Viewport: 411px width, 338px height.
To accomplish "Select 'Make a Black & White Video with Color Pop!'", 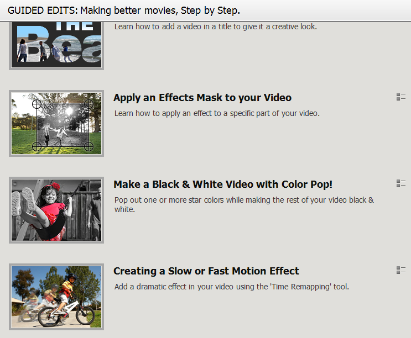I will 223,184.
